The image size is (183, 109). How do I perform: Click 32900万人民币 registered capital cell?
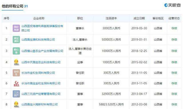tap(111, 94)
